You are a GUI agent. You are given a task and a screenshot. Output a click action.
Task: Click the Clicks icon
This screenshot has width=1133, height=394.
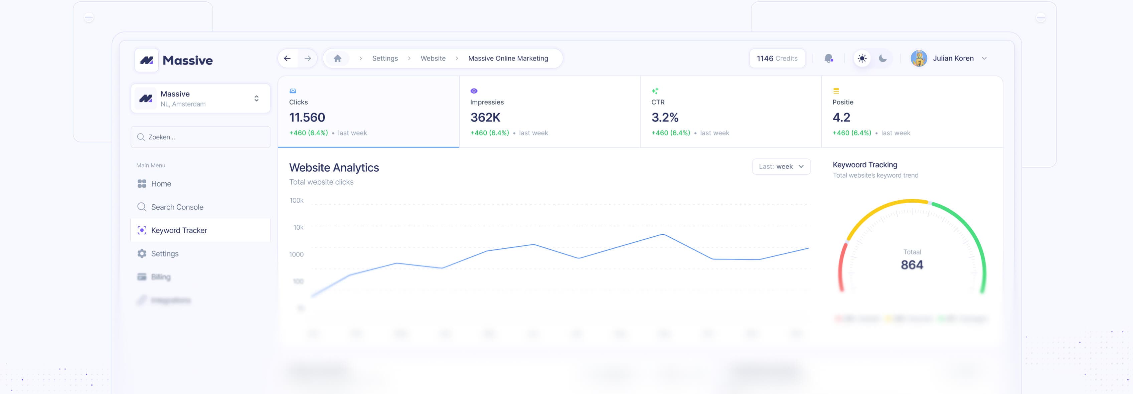click(293, 91)
